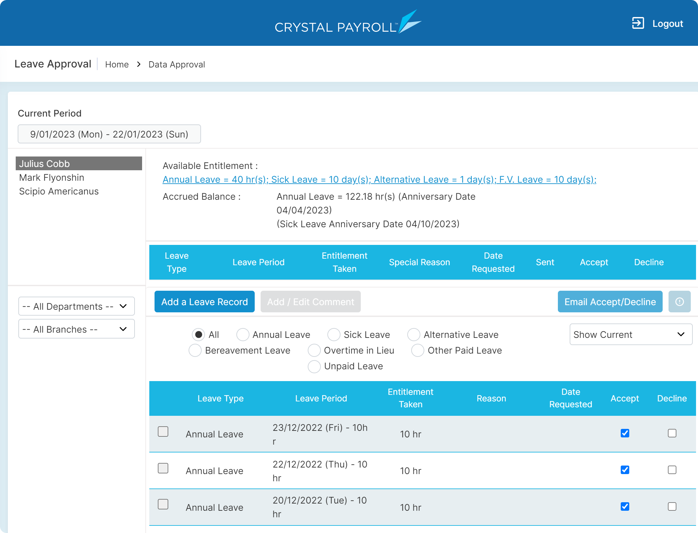Open the Current Period date selector
Viewport: 698px width, 533px height.
pyautogui.click(x=109, y=134)
